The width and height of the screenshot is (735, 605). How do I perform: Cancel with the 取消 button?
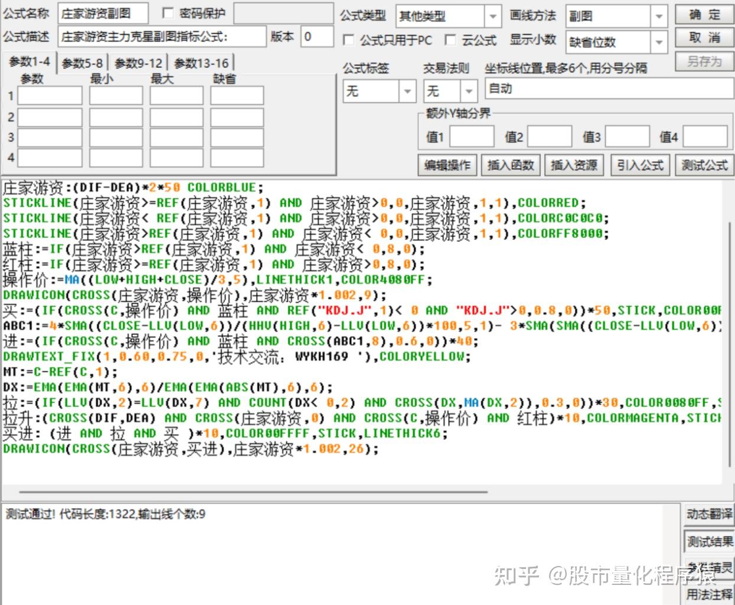point(704,38)
